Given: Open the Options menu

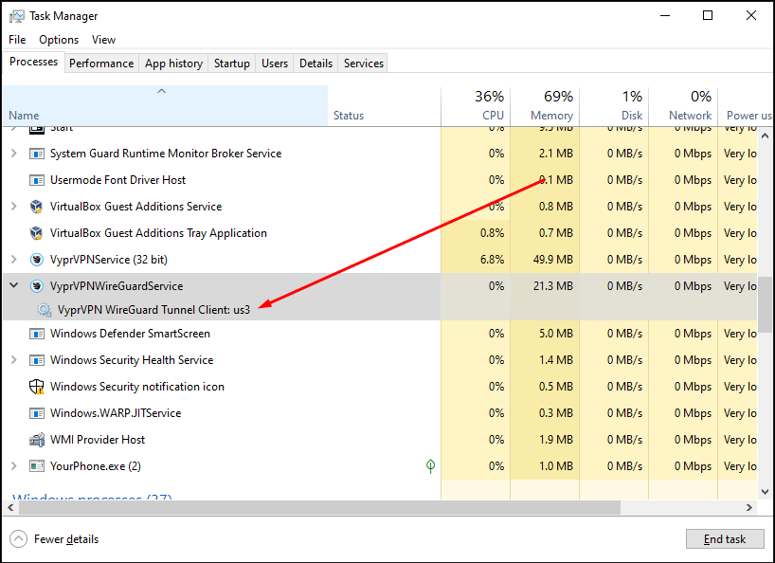Looking at the screenshot, I should pyautogui.click(x=59, y=40).
